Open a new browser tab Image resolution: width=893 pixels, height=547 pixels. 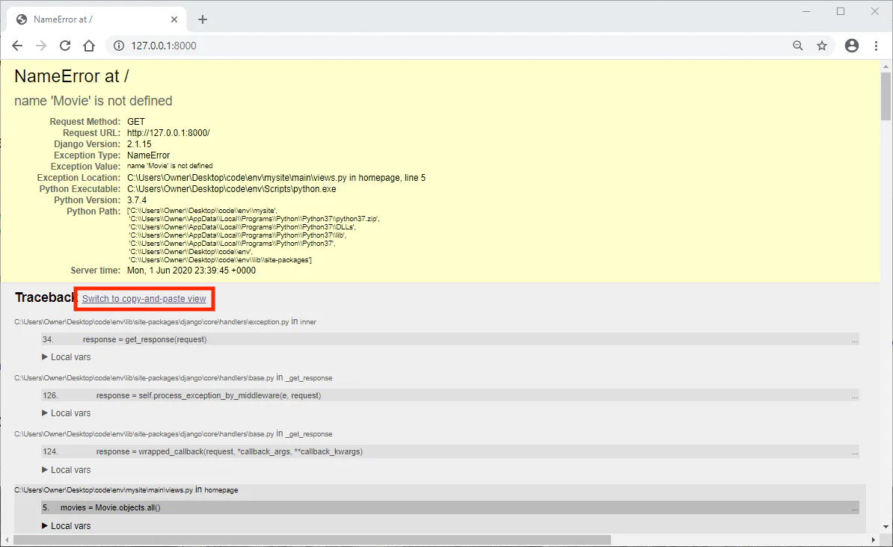[202, 19]
